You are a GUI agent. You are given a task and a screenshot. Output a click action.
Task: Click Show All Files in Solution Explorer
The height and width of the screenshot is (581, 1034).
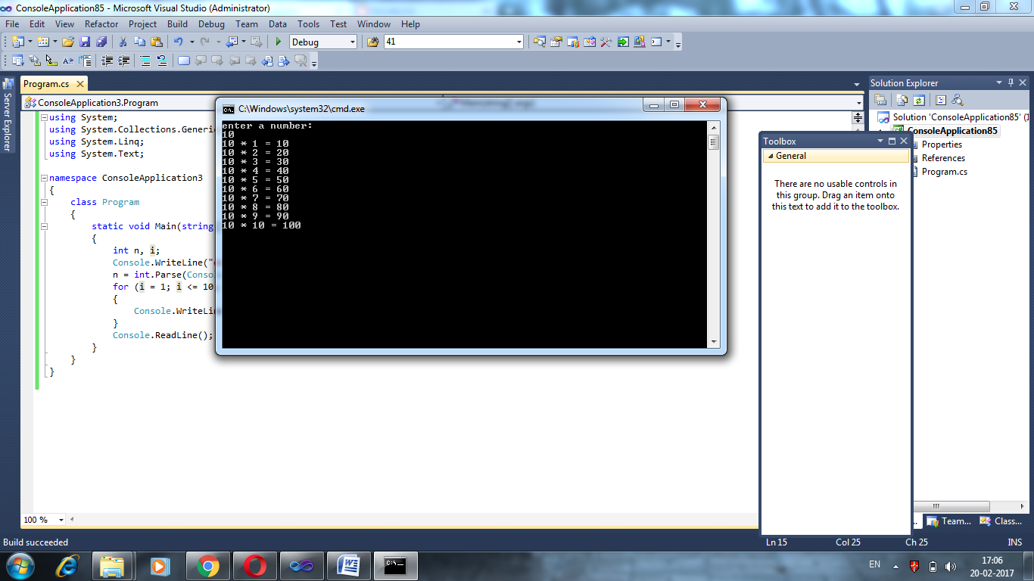[x=902, y=100]
